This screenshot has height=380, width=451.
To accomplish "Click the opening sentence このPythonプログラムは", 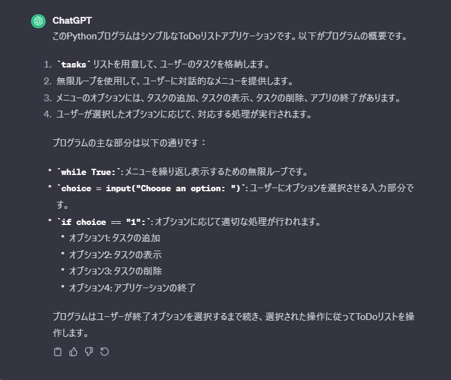I will [230, 36].
